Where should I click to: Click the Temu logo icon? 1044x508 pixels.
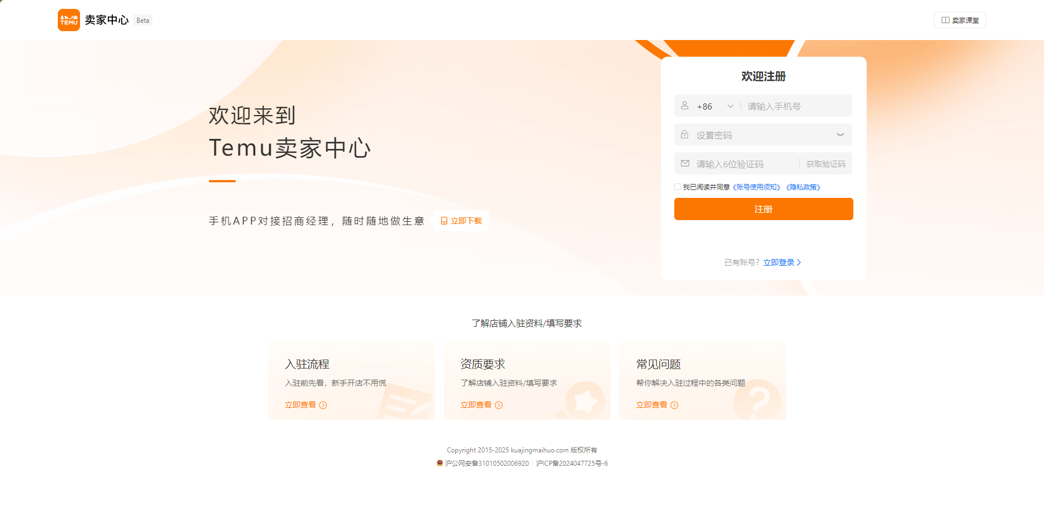(x=69, y=20)
